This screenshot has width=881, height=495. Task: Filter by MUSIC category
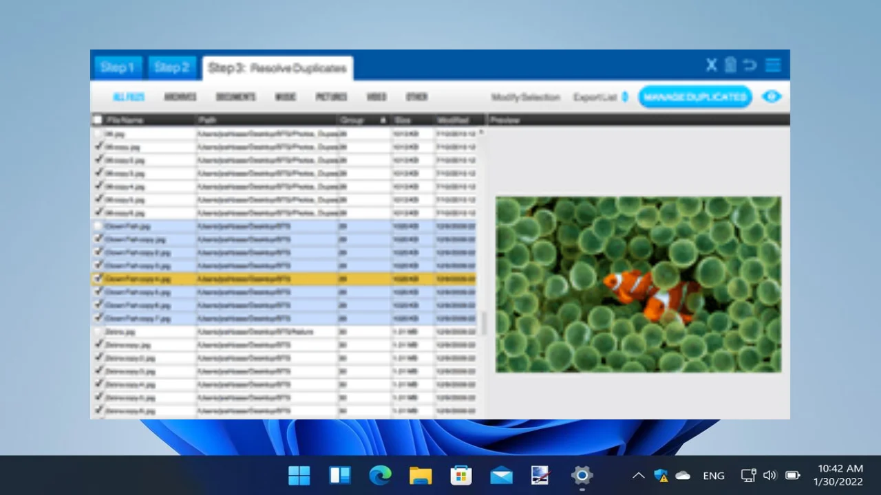click(x=286, y=97)
